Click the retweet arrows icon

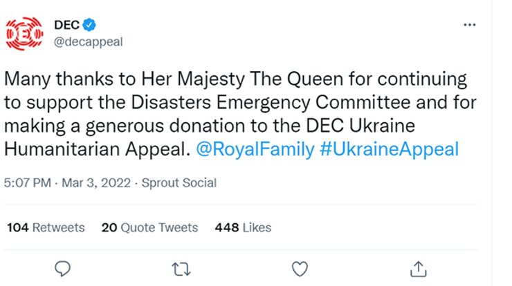[x=181, y=267]
